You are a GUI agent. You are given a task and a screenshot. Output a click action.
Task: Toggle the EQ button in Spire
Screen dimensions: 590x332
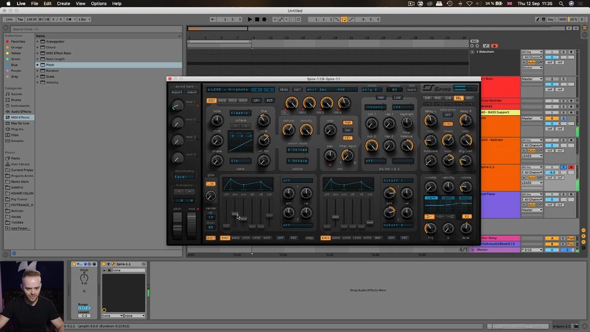tap(466, 216)
